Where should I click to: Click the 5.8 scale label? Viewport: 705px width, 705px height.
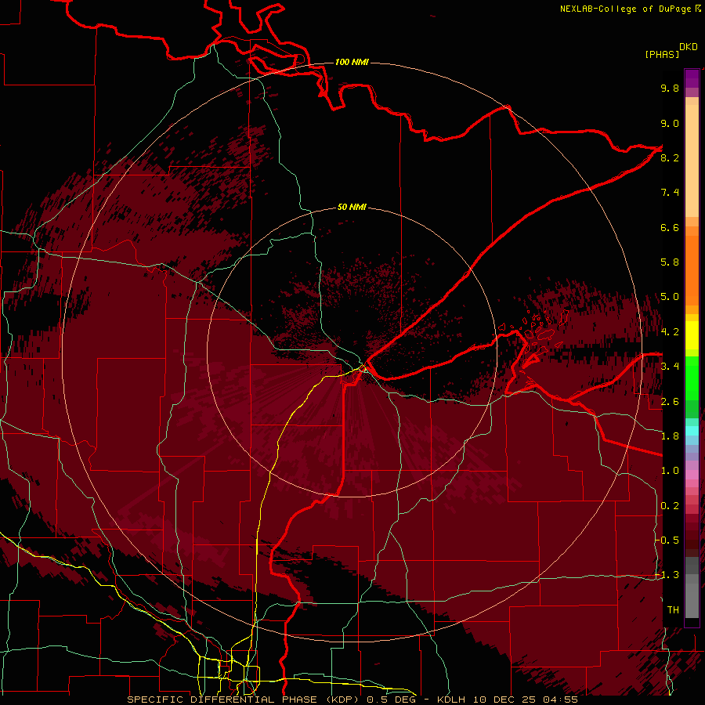[x=670, y=262]
